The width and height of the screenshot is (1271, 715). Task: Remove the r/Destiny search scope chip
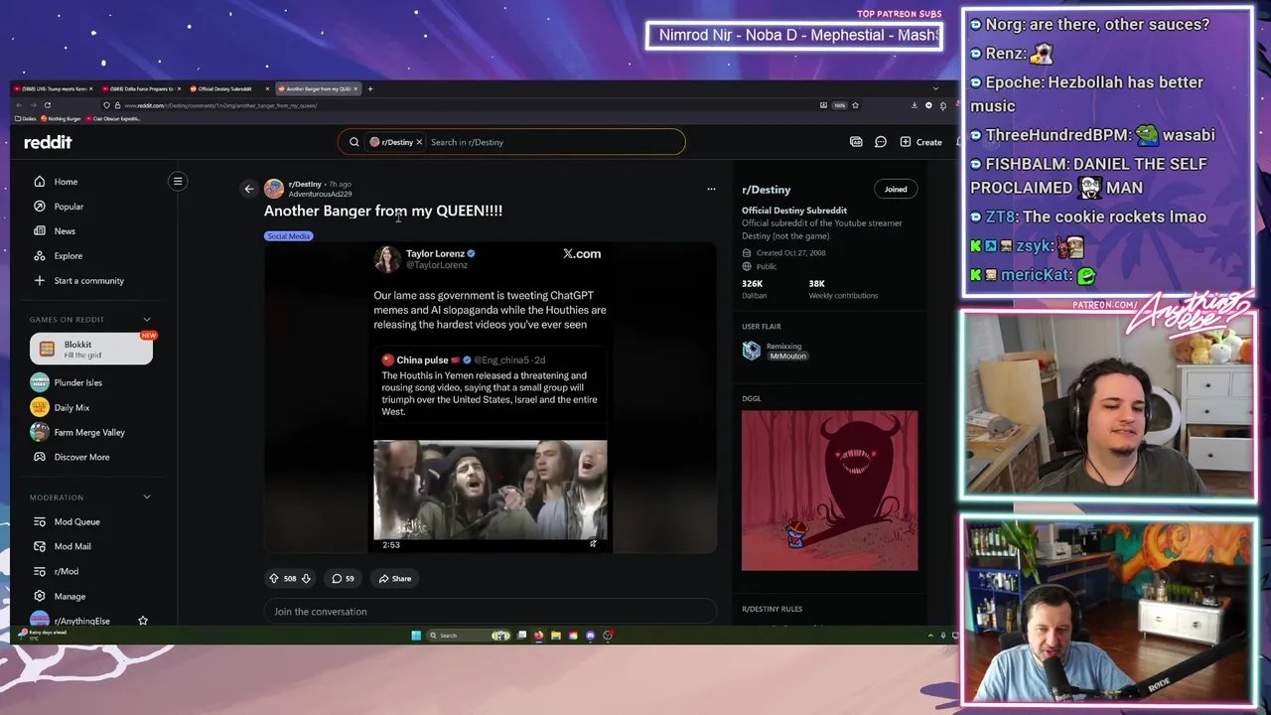(x=419, y=142)
